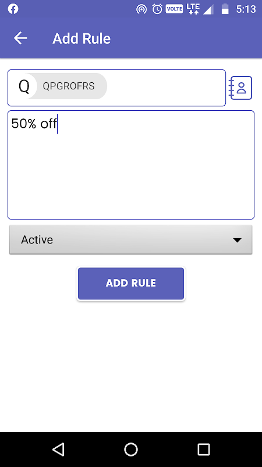The height and width of the screenshot is (467, 262).
Task: Click the ADD RULE button
Action: click(x=131, y=284)
